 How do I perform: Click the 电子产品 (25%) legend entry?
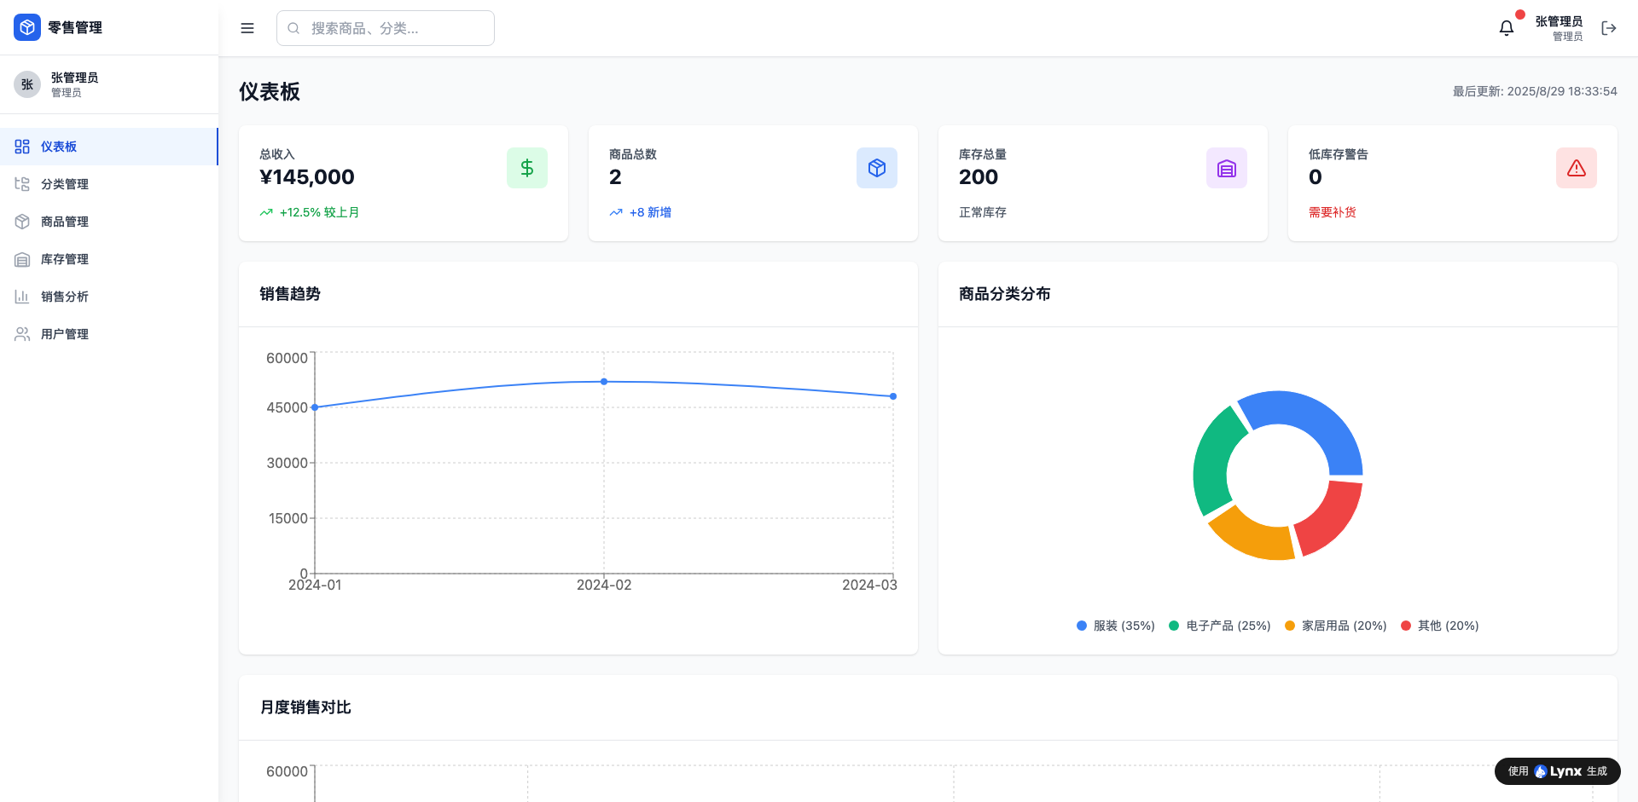click(x=1220, y=626)
